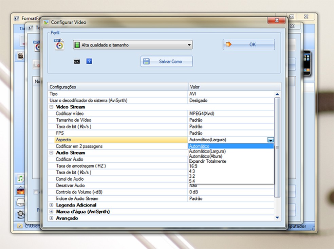Image resolution: width=334 pixels, height=249 pixels.
Task: Collapse the Video Stream section
Action: tap(51, 107)
